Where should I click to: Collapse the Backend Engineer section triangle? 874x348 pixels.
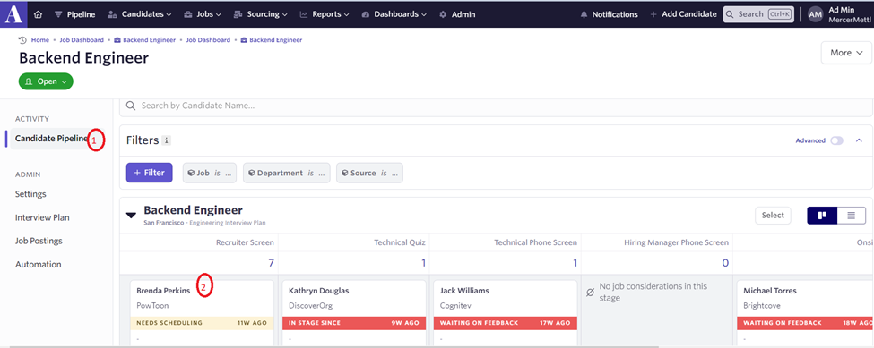pyautogui.click(x=132, y=215)
